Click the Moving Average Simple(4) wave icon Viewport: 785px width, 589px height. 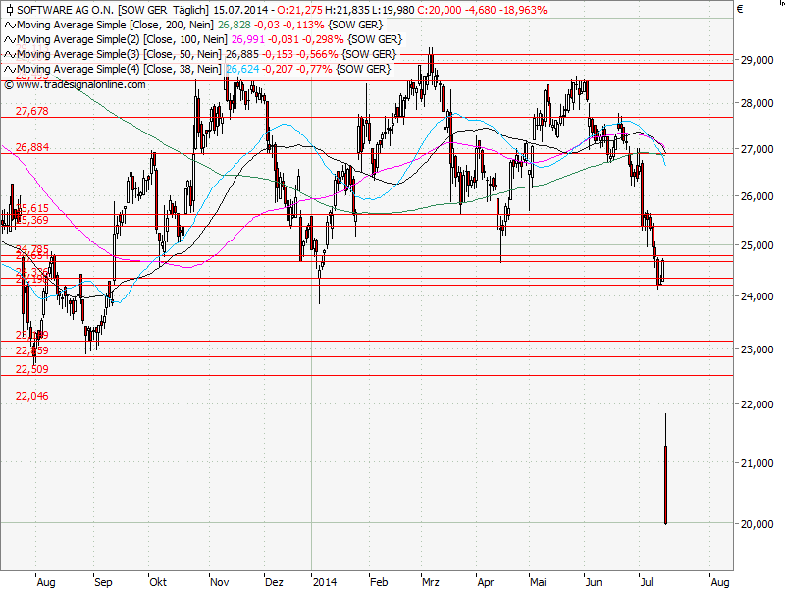coord(10,69)
